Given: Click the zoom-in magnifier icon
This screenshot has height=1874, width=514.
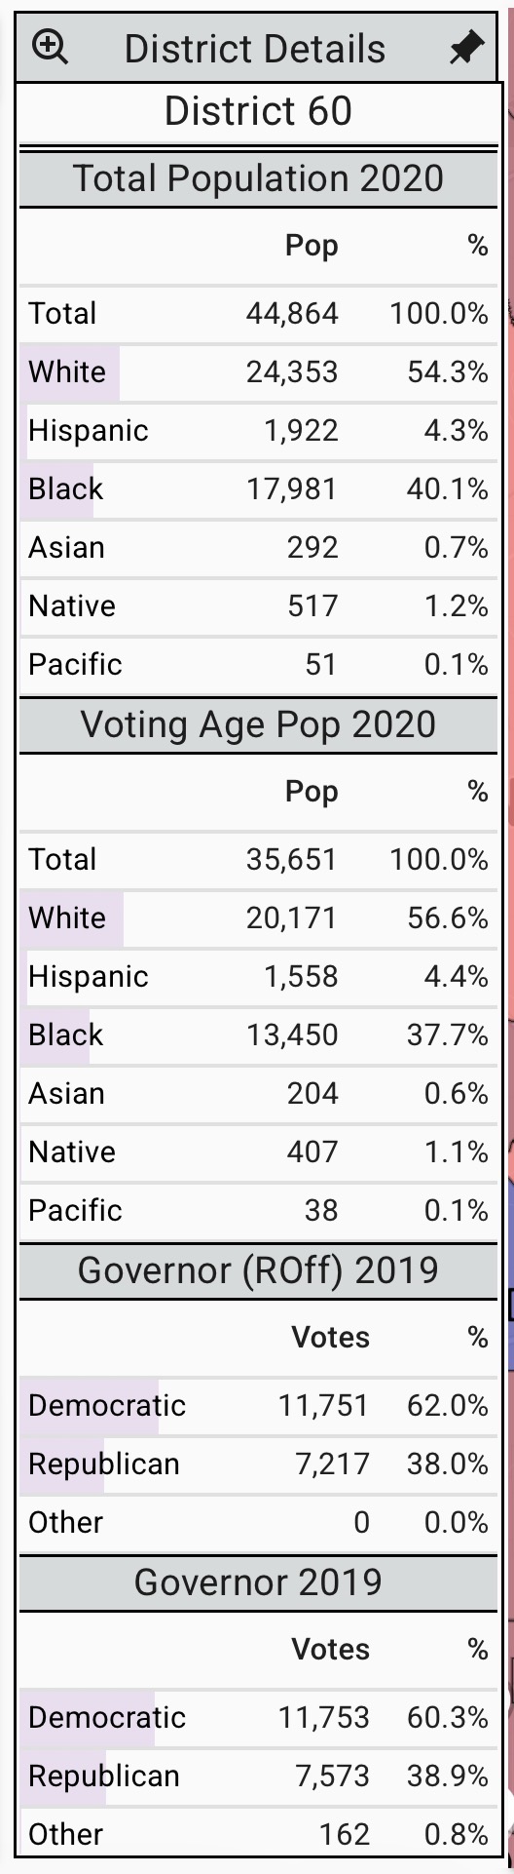Looking at the screenshot, I should tap(49, 47).
